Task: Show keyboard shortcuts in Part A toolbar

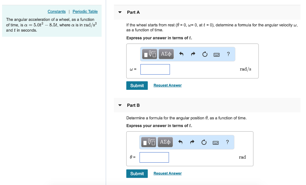Action: pos(216,54)
